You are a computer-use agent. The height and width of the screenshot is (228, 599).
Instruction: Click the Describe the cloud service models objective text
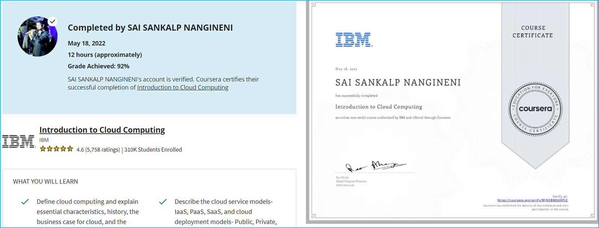coord(225,212)
